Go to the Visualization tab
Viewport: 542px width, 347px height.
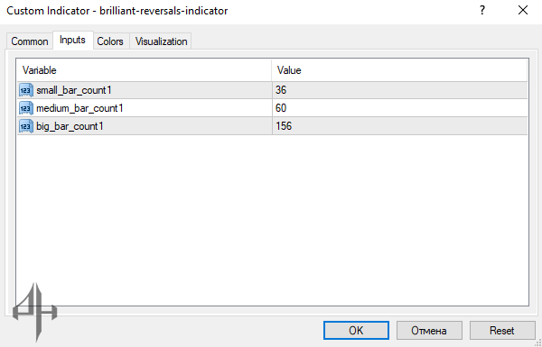coord(161,41)
